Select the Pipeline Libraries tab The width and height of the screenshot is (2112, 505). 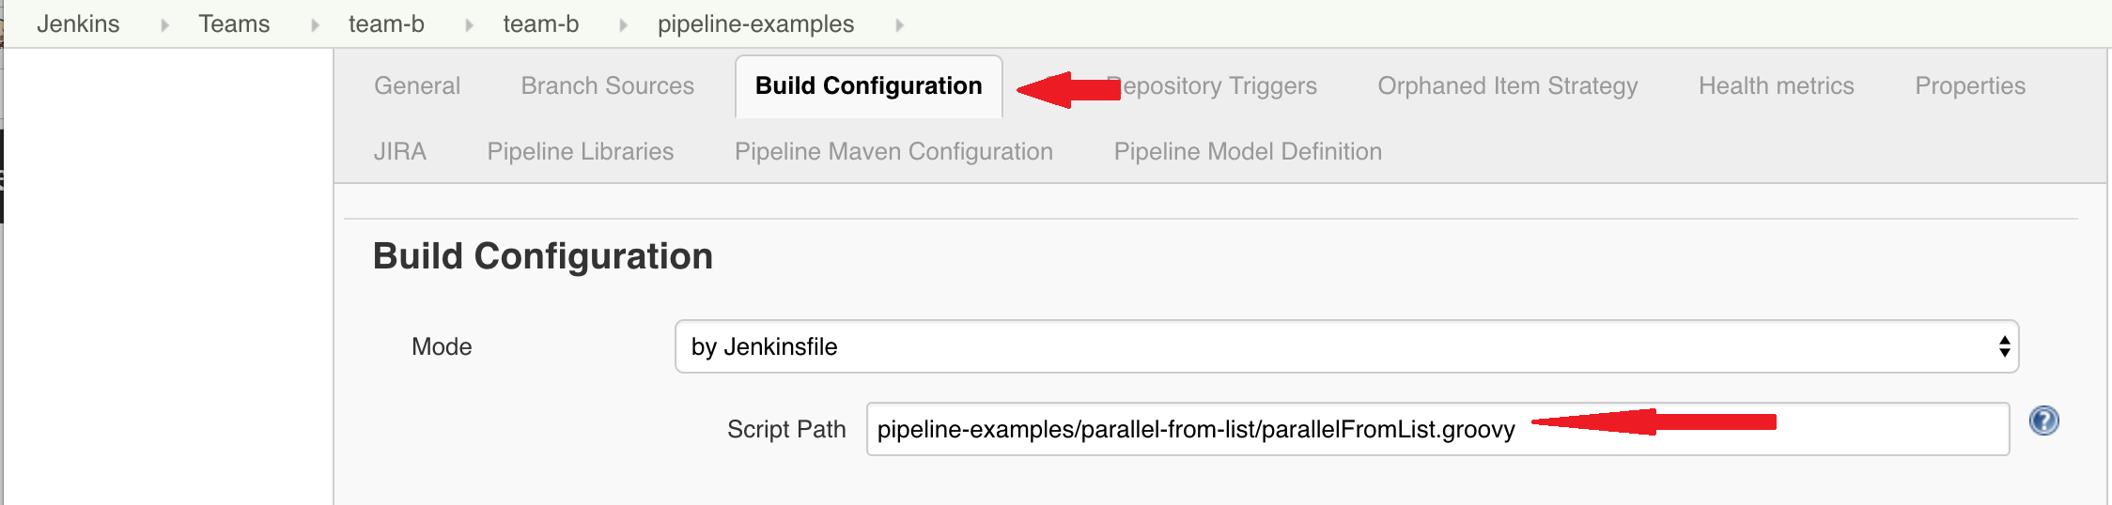pyautogui.click(x=580, y=151)
